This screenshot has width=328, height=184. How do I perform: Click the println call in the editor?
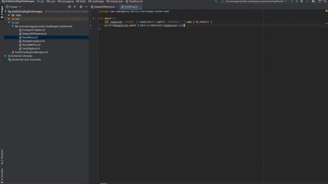109,26
